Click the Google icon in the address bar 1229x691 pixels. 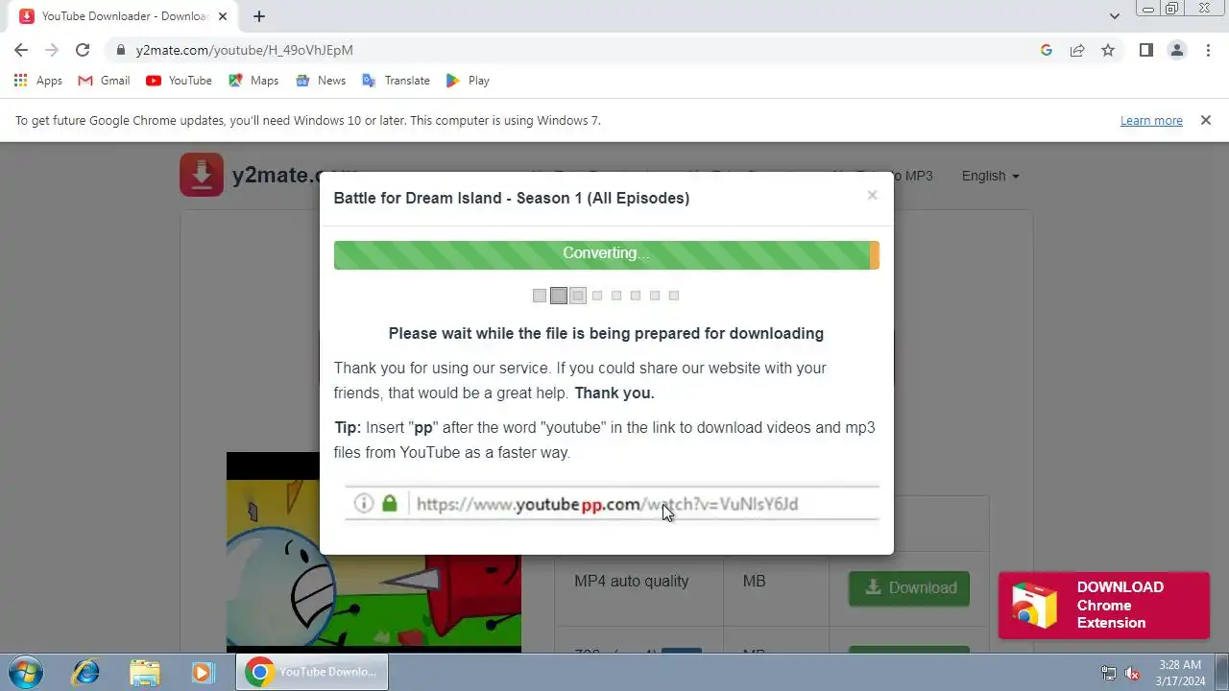pos(1047,50)
